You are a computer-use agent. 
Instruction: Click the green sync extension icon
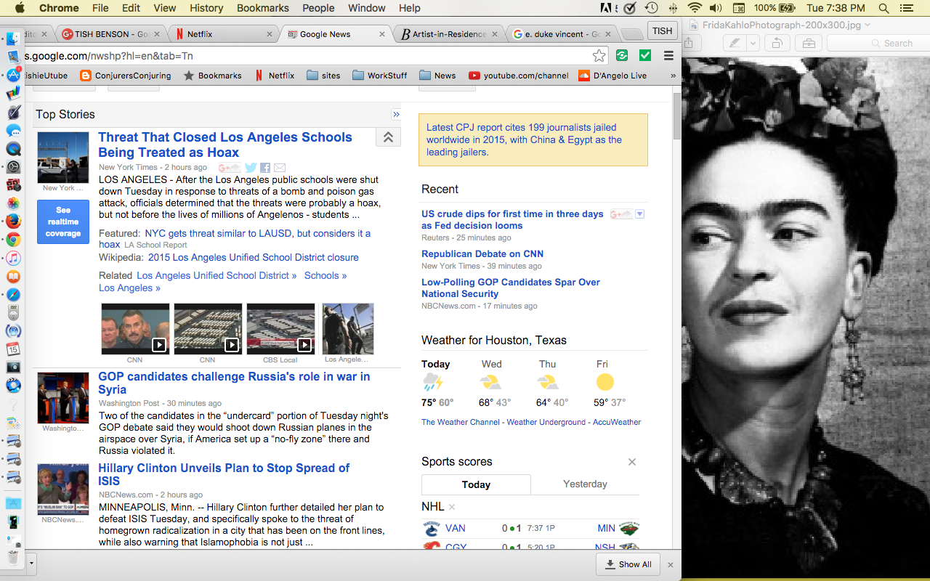click(x=622, y=56)
